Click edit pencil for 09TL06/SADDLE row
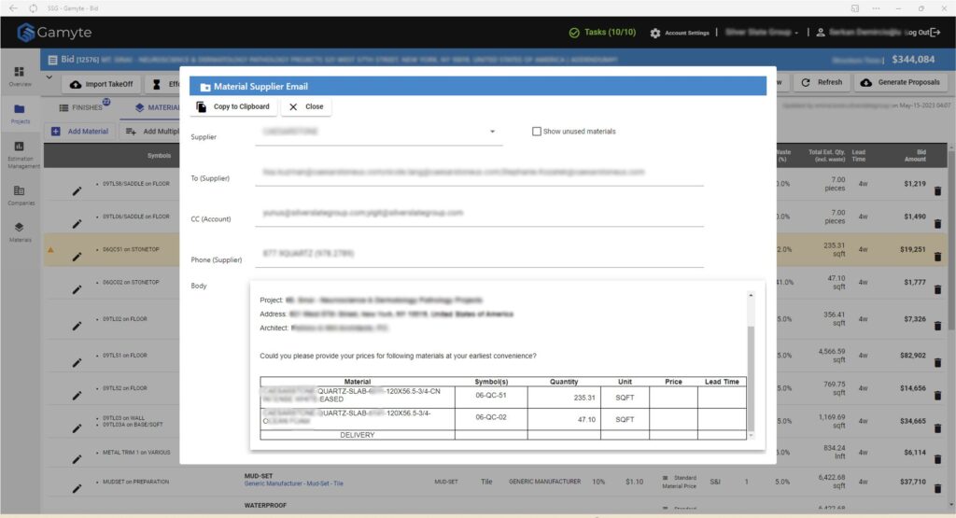The height and width of the screenshot is (518, 956). pos(77,224)
